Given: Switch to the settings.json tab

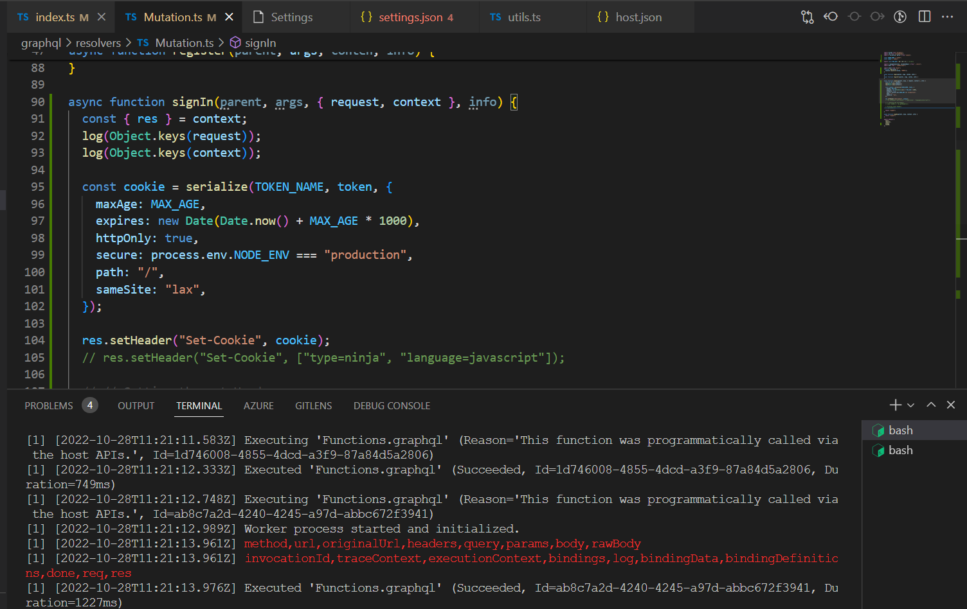Looking at the screenshot, I should tap(410, 17).
